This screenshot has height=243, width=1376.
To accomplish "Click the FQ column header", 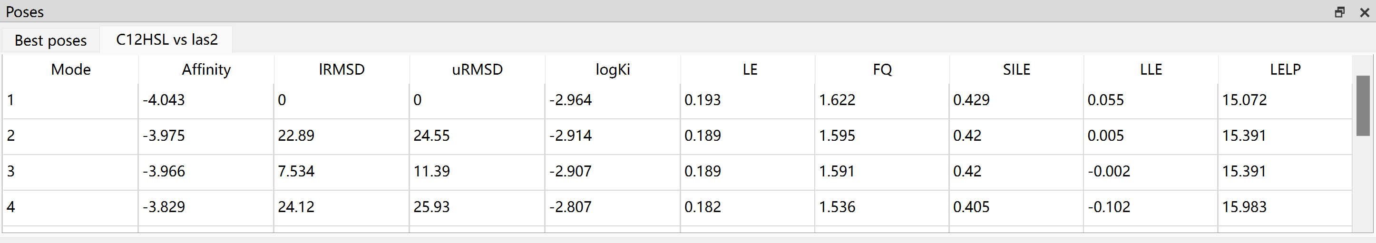I will tap(882, 69).
